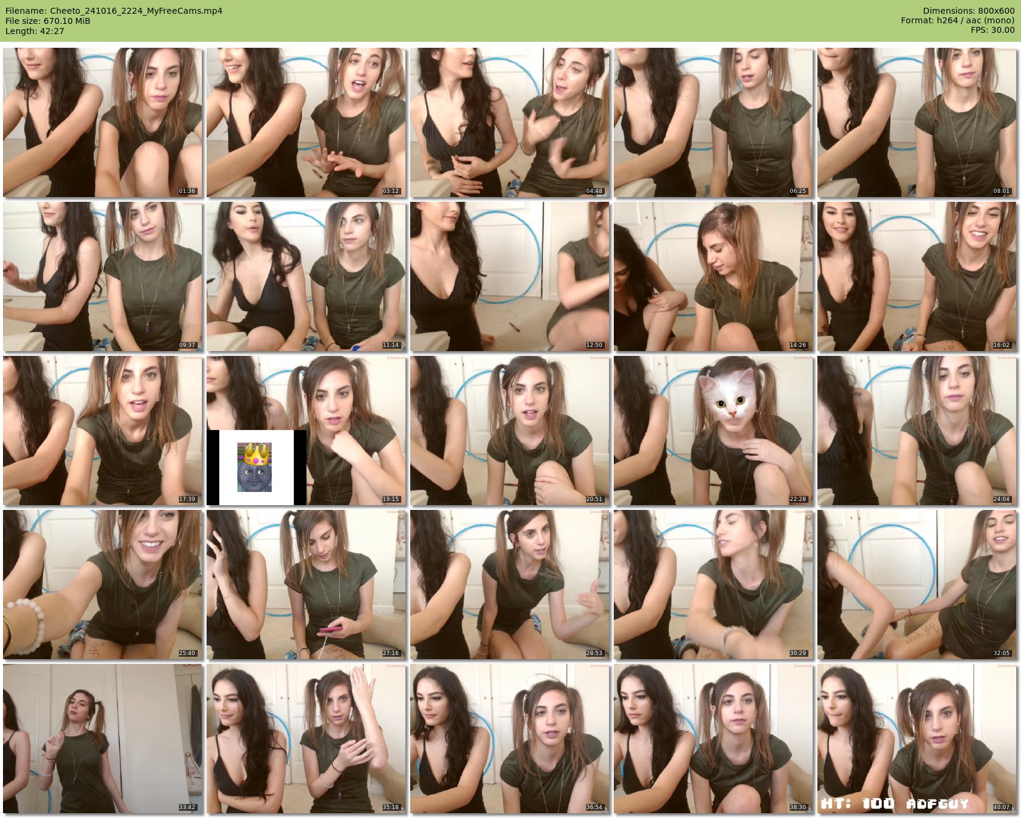The image size is (1021, 818).
Task: Click the frame marked 28:53
Action: tap(510, 585)
